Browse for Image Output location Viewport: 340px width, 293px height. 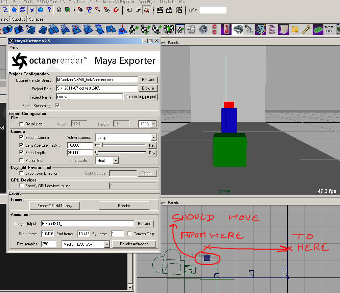coord(144,224)
